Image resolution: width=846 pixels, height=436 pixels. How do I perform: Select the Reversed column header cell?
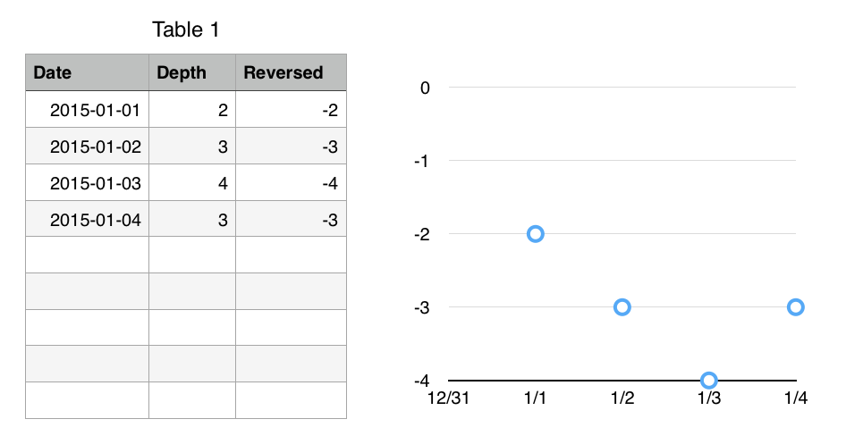(291, 72)
